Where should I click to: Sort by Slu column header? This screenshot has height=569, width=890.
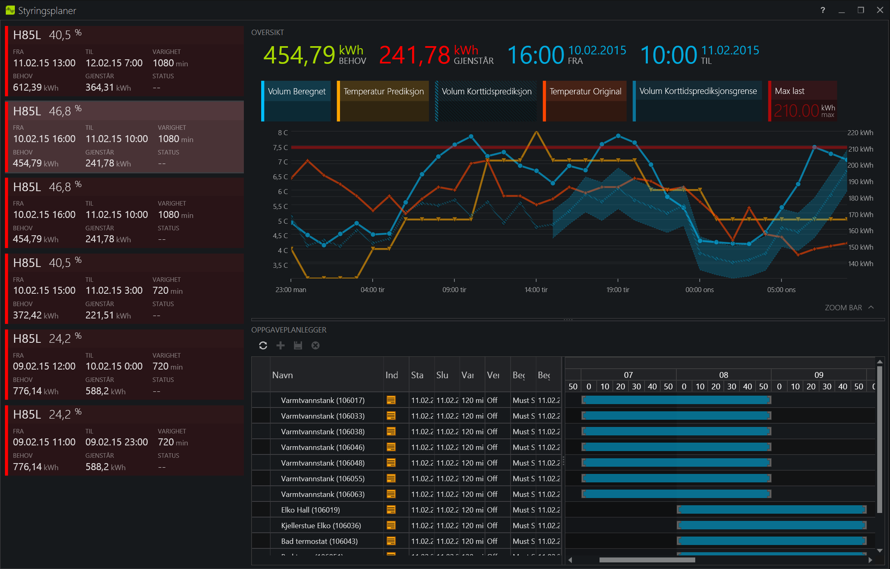click(x=447, y=375)
